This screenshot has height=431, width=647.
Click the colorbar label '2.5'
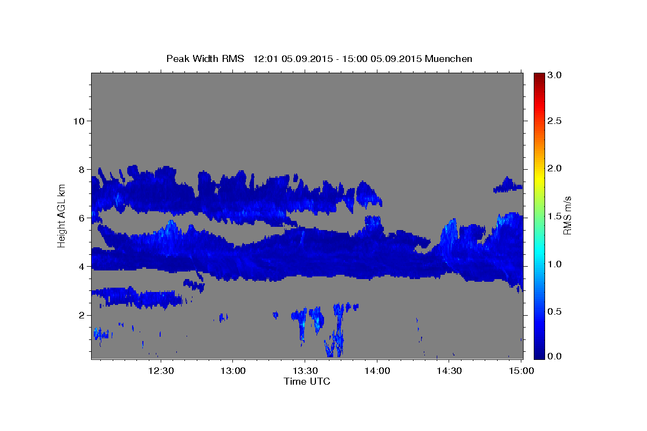tap(554, 121)
